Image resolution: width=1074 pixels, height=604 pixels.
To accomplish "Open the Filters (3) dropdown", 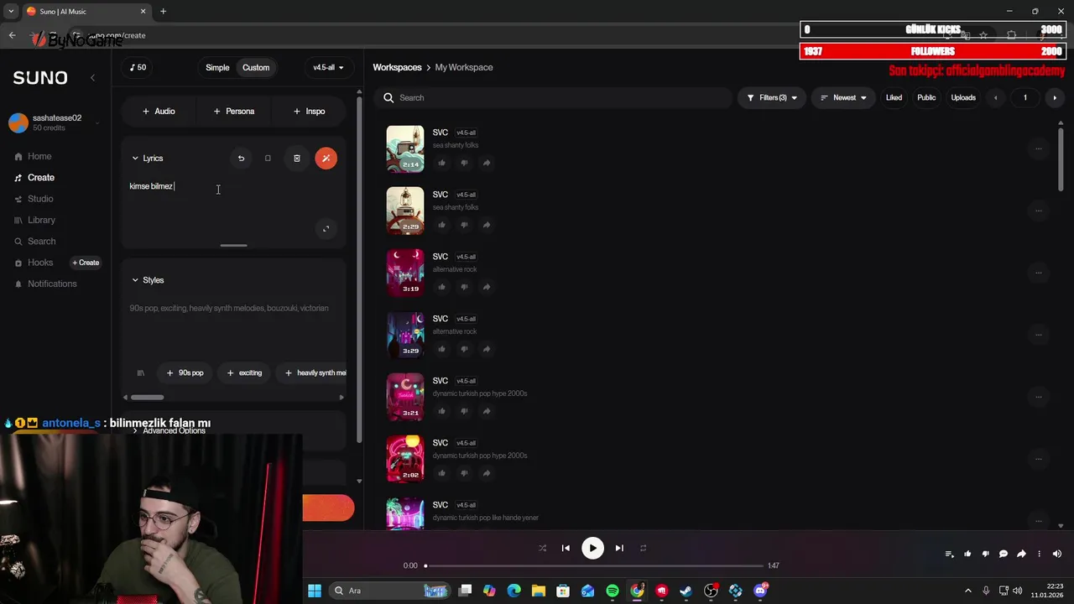I will pos(772,97).
